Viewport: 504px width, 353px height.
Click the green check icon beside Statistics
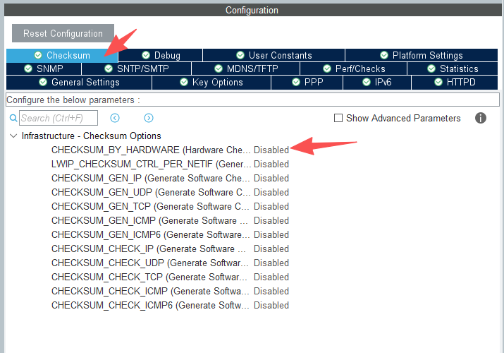(x=431, y=68)
